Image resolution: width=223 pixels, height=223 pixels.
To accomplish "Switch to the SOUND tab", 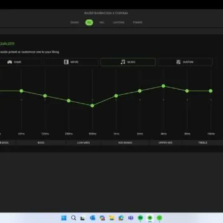I will [74, 22].
